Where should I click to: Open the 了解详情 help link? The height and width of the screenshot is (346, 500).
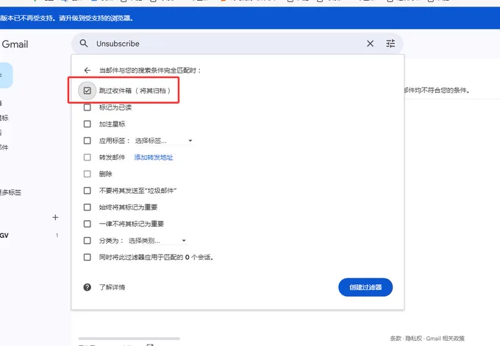(112, 287)
